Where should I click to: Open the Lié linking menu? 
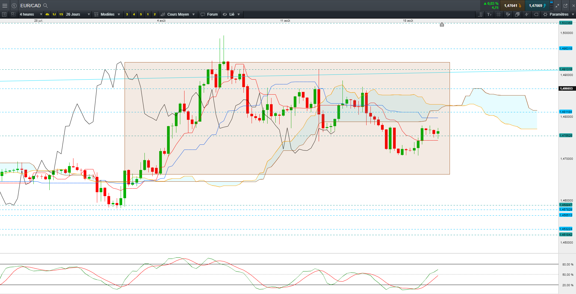pos(232,14)
